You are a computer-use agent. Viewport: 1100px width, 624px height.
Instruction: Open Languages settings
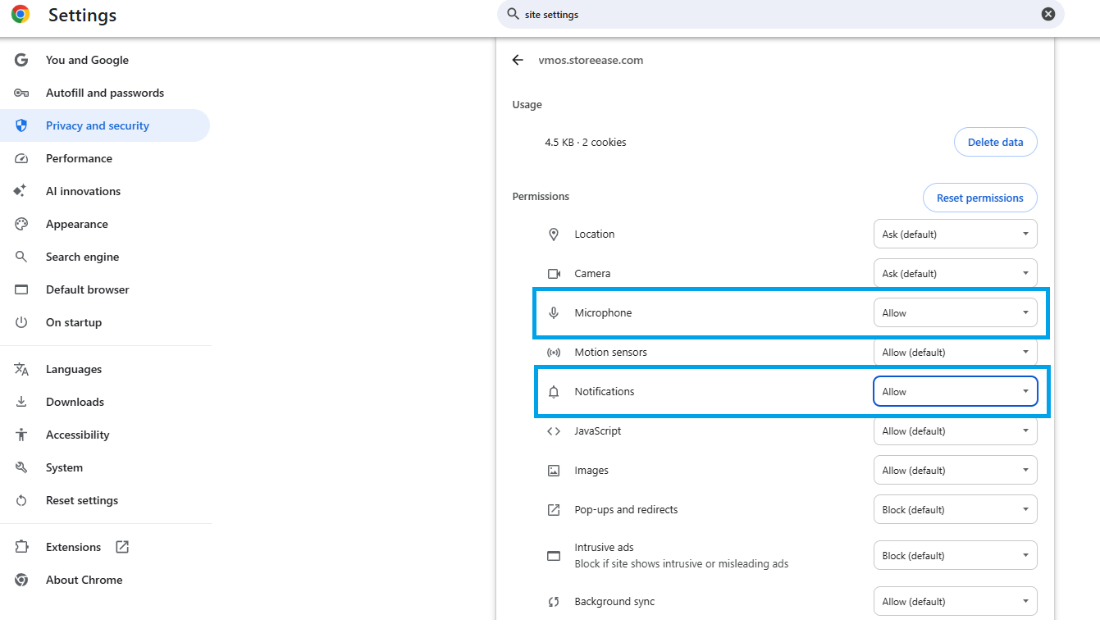pyautogui.click(x=105, y=369)
